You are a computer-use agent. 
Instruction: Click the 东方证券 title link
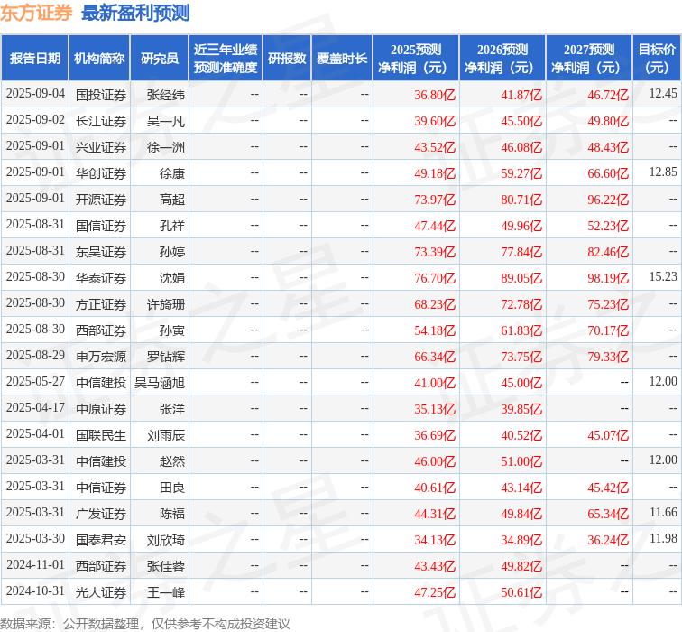tap(37, 13)
